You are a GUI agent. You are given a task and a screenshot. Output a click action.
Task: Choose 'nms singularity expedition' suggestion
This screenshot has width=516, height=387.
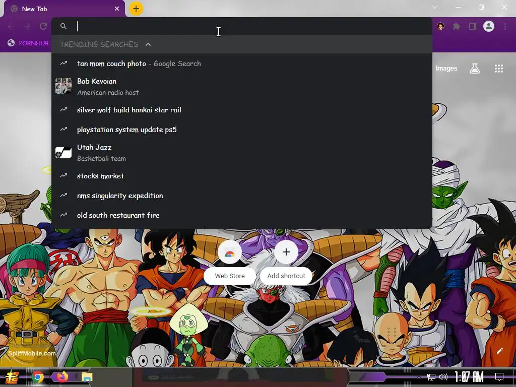(x=241, y=196)
